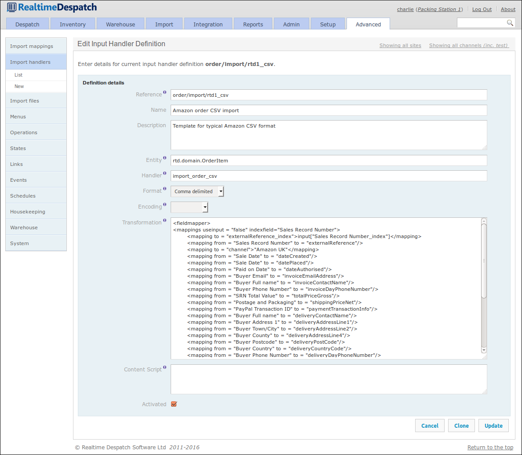This screenshot has width=522, height=455.
Task: Click the Packing Station 1 link
Action: 439,9
